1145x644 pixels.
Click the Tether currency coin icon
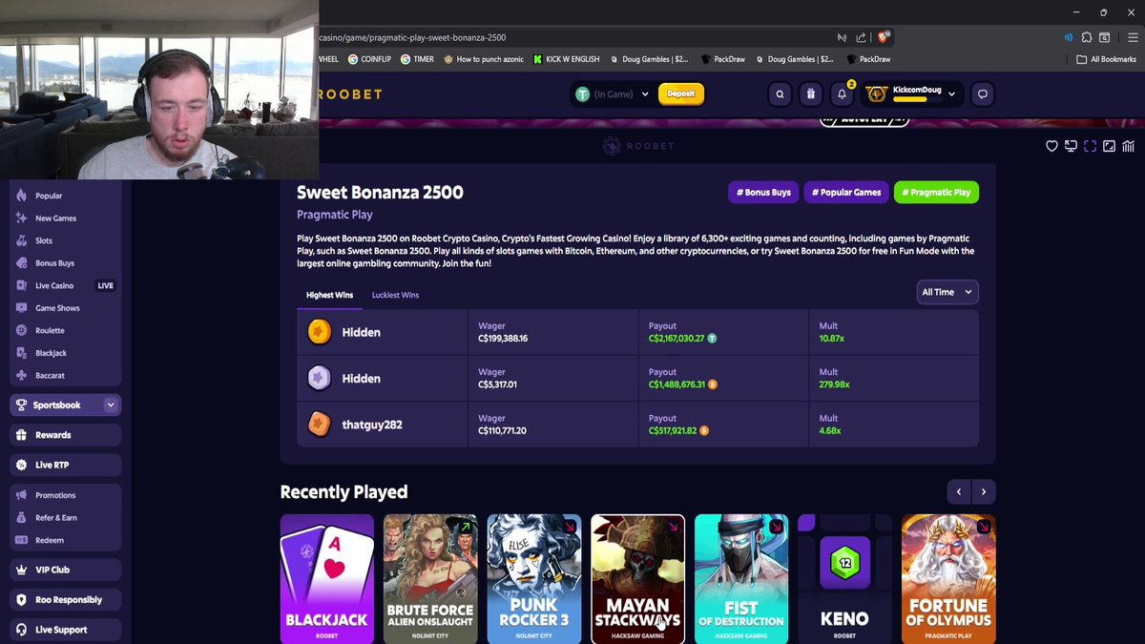(x=582, y=93)
